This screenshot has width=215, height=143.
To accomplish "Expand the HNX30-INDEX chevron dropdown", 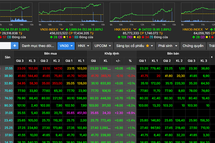I will 207,29.
